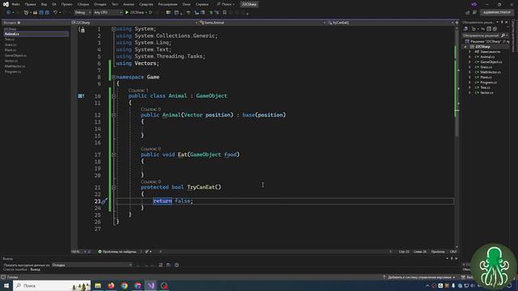Screen dimensions: 518x291
Task: Collapse the 22CSharp project node in Solution Explorer
Action: (x=465, y=47)
